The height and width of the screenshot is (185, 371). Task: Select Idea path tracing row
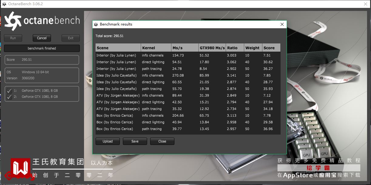[x=188, y=89]
